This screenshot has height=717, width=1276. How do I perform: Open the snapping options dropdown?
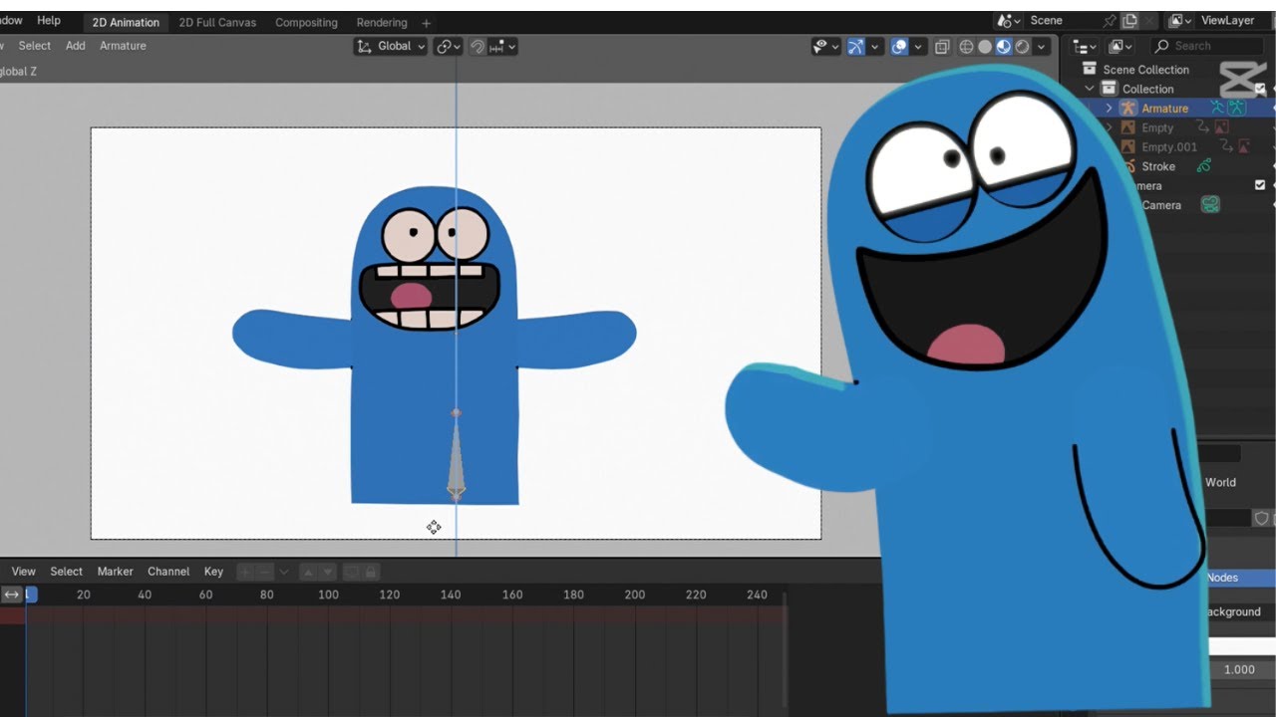point(502,46)
